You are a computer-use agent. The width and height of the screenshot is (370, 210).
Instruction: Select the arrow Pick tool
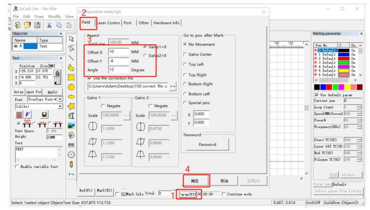click(71, 39)
